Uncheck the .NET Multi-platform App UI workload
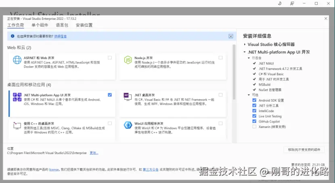 pos(110,95)
